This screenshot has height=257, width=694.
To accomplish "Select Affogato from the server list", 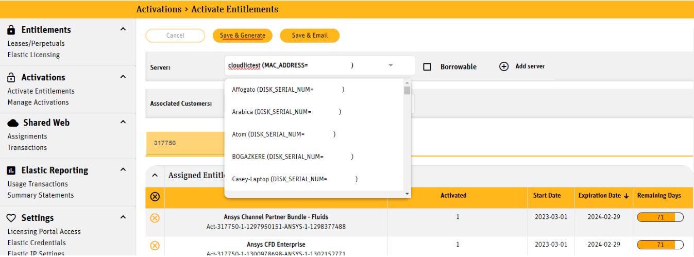I will (x=288, y=90).
